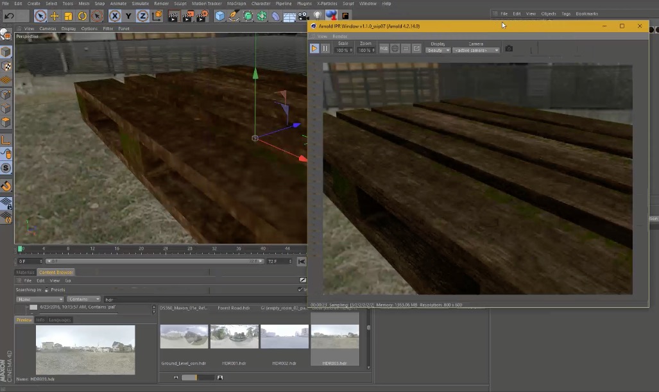659x392 pixels.
Task: Click the RGB display icon in Arnold IPR toolbar
Action: pos(384,47)
